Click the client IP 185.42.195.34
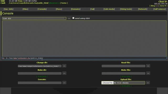The height and width of the screenshot is (94, 168). [161, 4]
